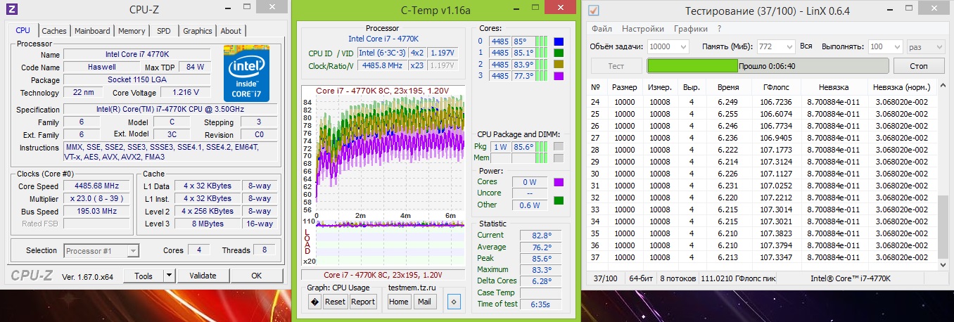Click the Clock value 4485.8 MHz in C-Temp
The height and width of the screenshot is (322, 954).
[x=382, y=65]
